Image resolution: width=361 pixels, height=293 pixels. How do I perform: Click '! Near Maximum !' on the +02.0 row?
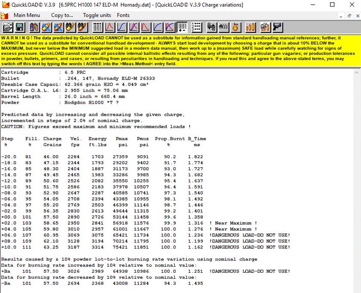(233, 223)
